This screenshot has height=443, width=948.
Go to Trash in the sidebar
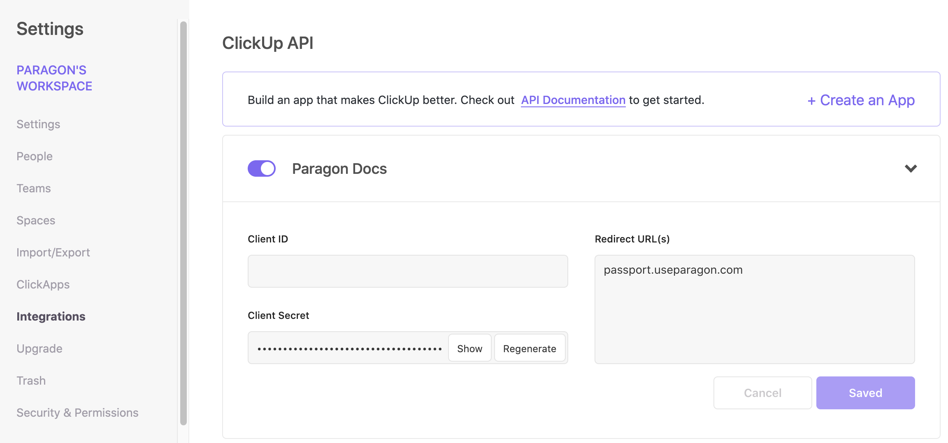pyautogui.click(x=31, y=381)
